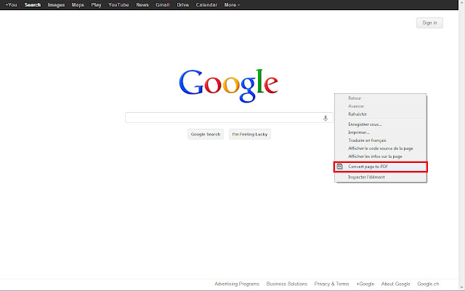The height and width of the screenshot is (291, 465).
Task: Open the More dropdown in top bar
Action: tap(232, 5)
